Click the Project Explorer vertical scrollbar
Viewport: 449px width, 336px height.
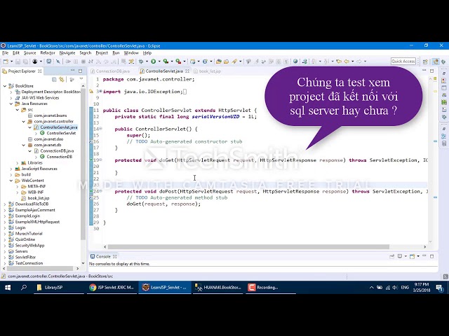pyautogui.click(x=83, y=164)
